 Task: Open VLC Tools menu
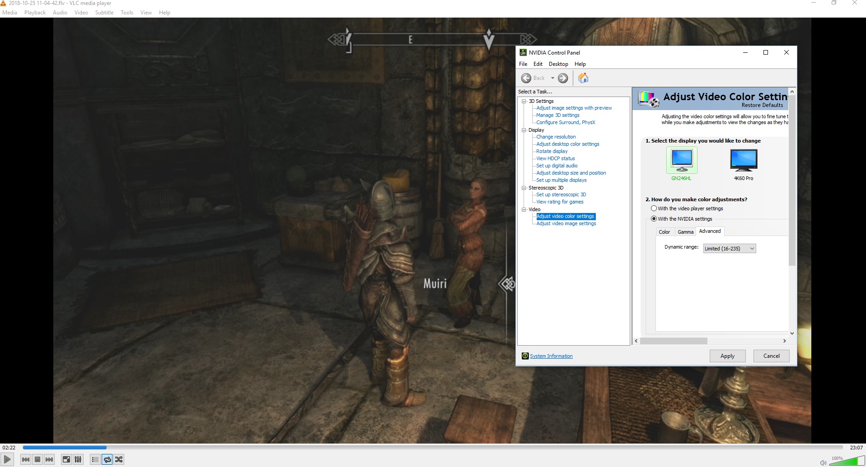click(127, 13)
